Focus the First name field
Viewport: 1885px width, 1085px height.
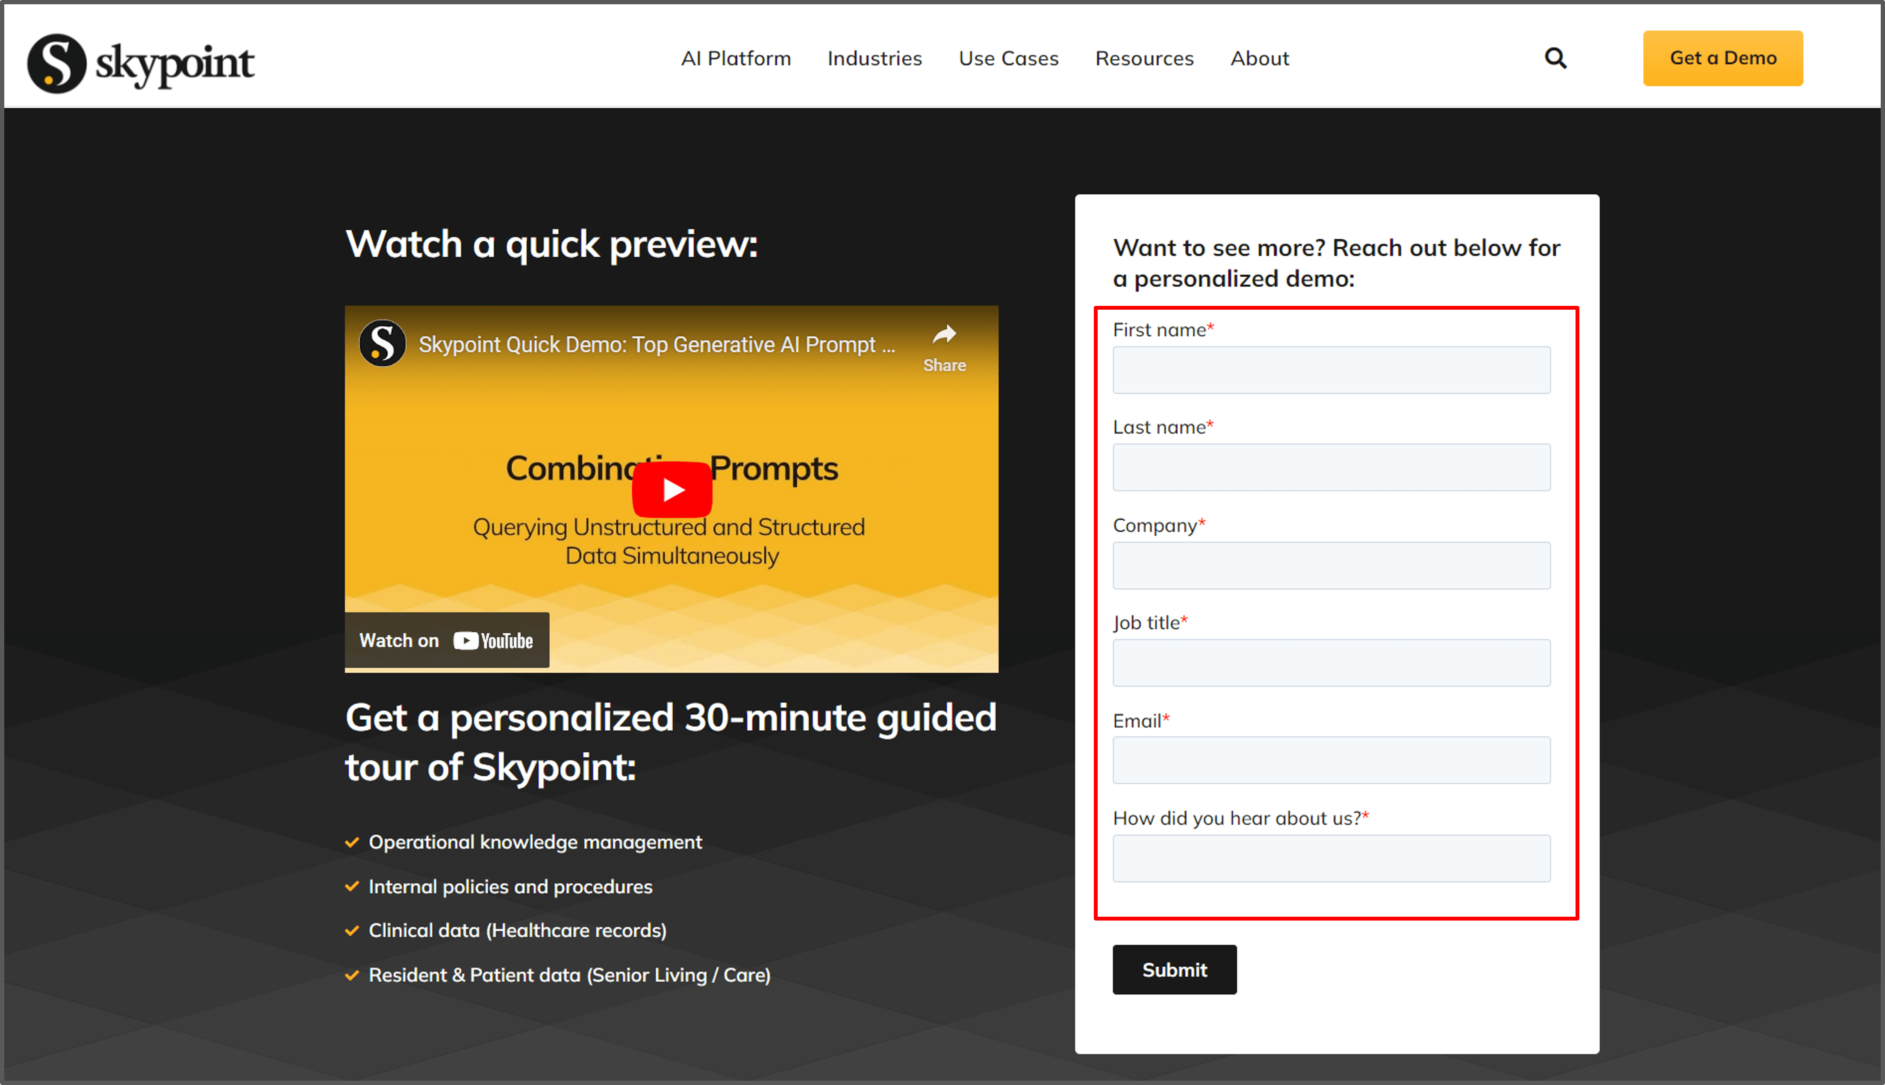pos(1331,370)
